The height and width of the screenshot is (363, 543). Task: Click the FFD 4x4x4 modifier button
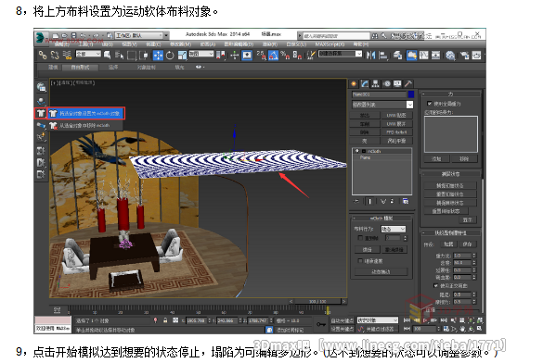396,132
